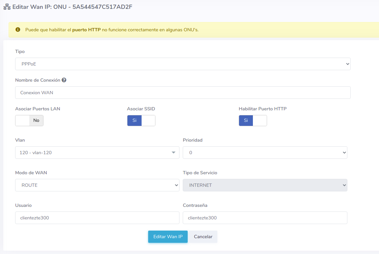Image resolution: width=379 pixels, height=254 pixels.
Task: Open the Prioridad dropdown
Action: click(265, 153)
